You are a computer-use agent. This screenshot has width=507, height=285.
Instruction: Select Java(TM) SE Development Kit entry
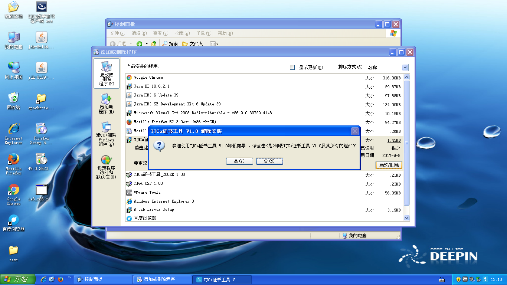(x=264, y=104)
